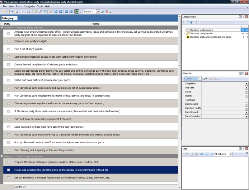Mark 'Prepare Christmas tableware' task as done

(x=8, y=162)
